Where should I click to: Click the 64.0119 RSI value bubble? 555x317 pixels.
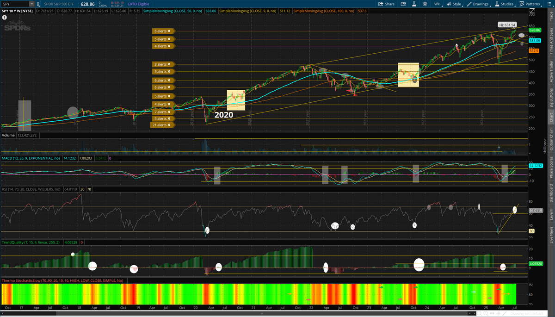(x=535, y=211)
